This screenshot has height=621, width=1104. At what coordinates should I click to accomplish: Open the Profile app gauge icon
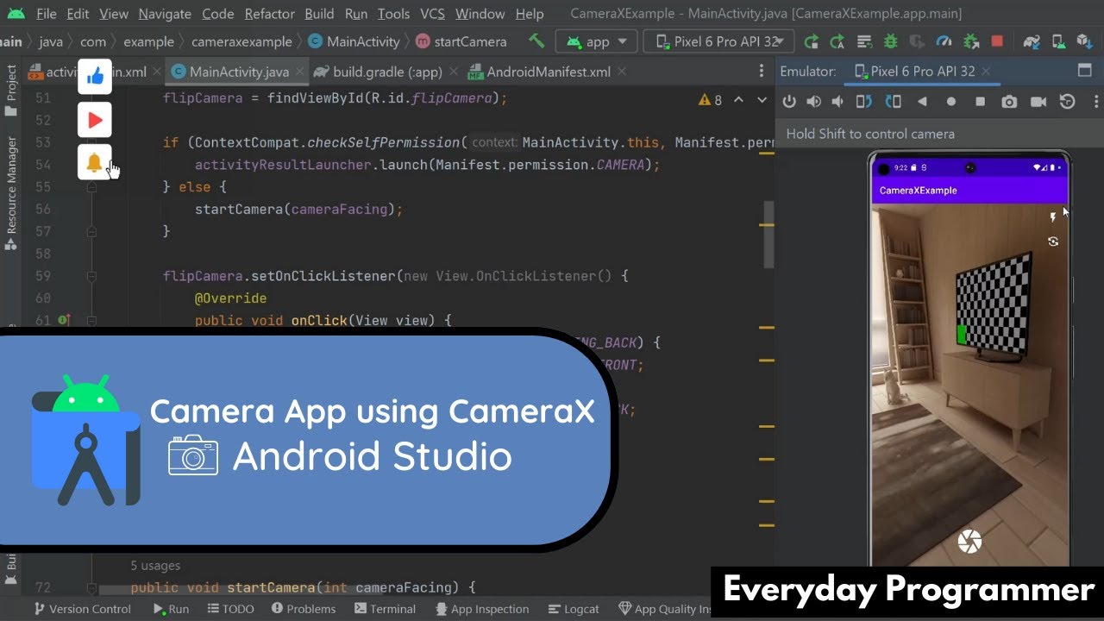pyautogui.click(x=944, y=41)
